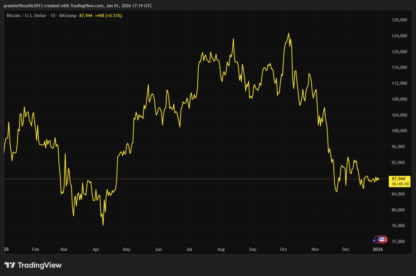Click the 128,000 price axis label
Screen dimensions: 416x276
click(x=400, y=20)
